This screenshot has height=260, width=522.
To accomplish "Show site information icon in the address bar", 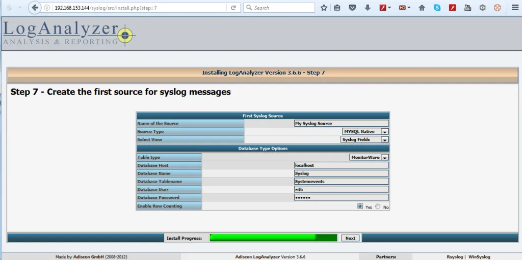I will (47, 8).
